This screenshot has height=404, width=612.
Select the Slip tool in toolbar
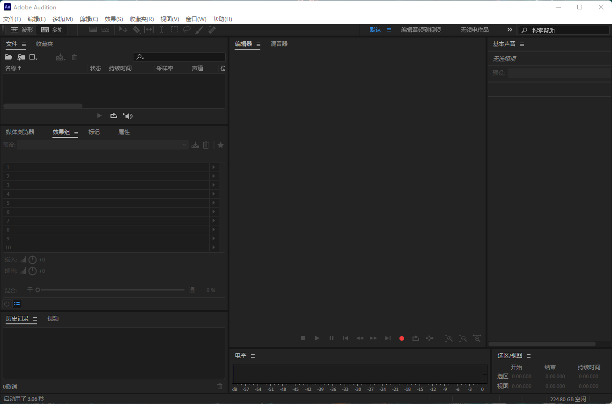pyautogui.click(x=149, y=30)
